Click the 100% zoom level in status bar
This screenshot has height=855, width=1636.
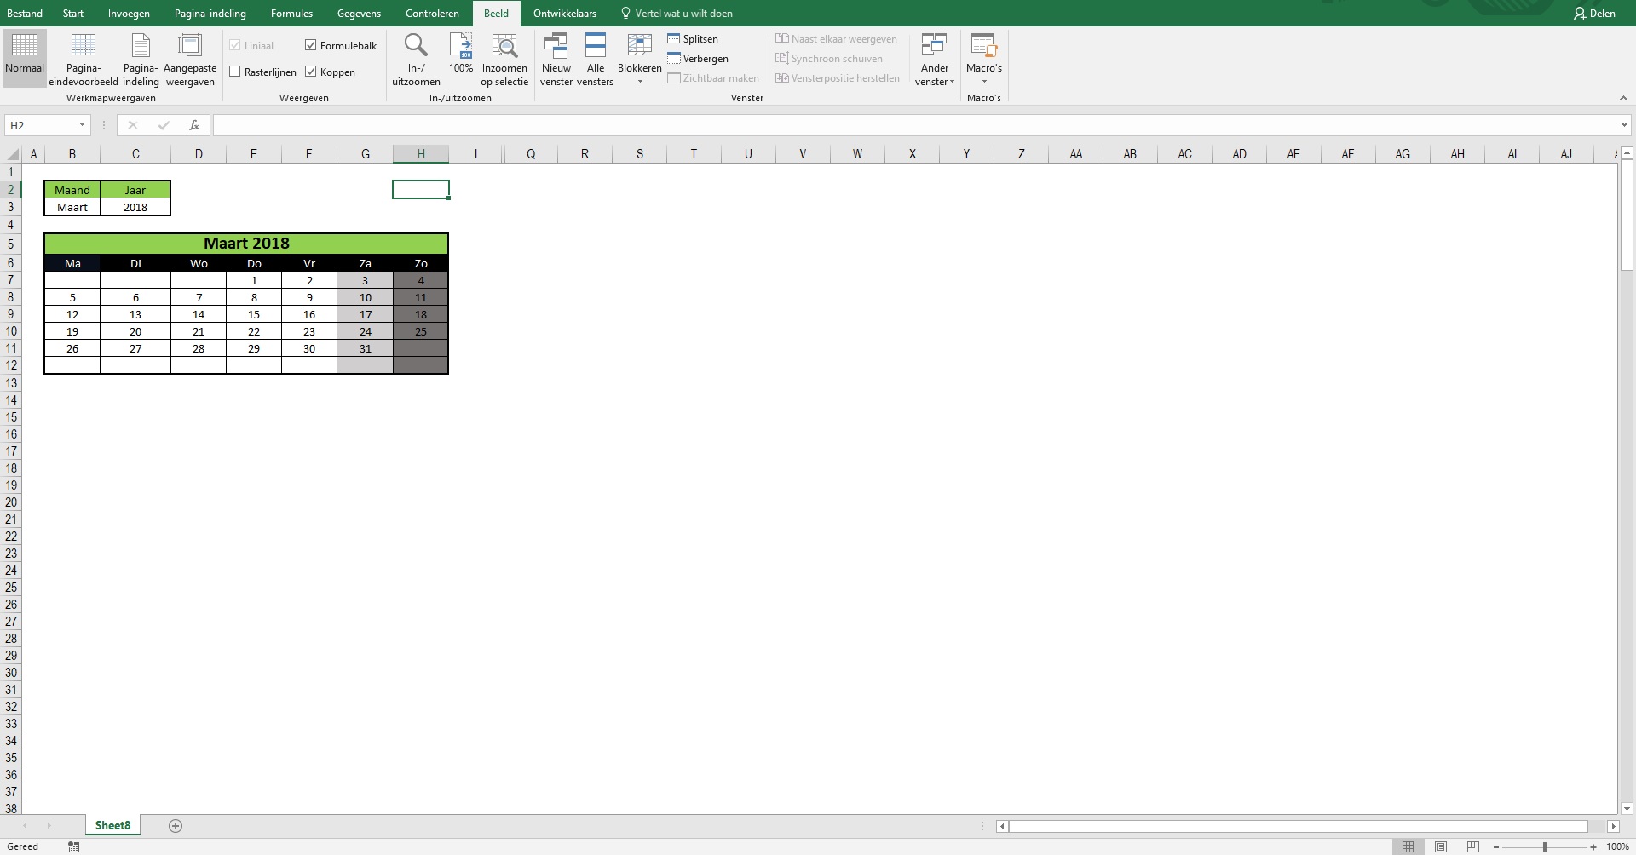(1617, 847)
